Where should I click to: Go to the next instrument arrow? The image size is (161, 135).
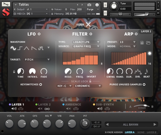(82, 5)
